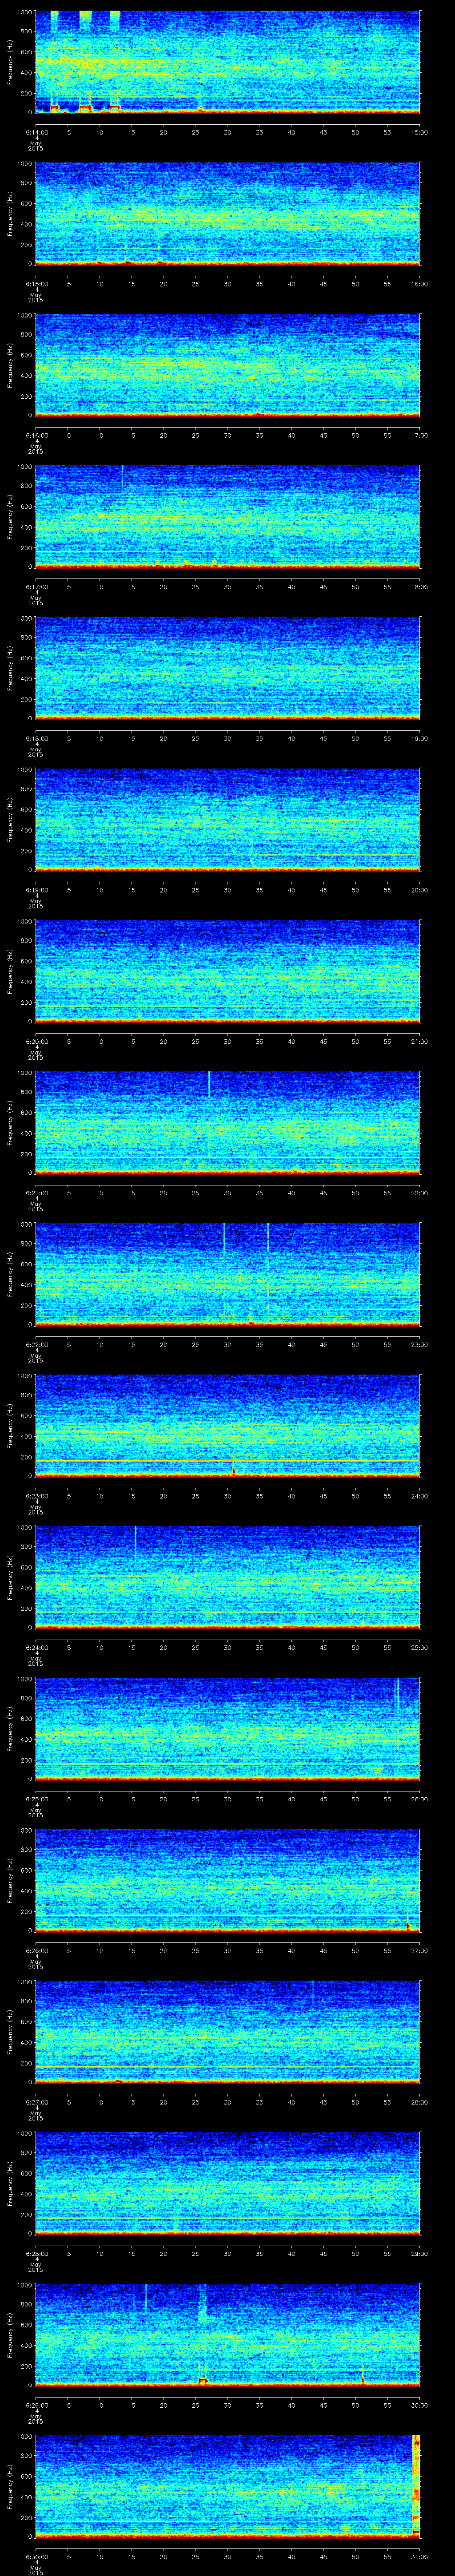Click the 6:20:00 spectrogram plot
This screenshot has width=455, height=2576.
[x=227, y=971]
